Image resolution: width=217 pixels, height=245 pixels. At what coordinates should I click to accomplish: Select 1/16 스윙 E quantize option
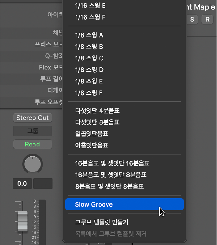(x=124, y=6)
